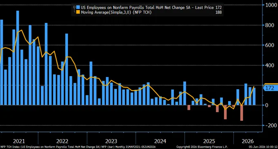278x149 pixels.
Task: Click the NFP TCH Index footer description
Action: coord(78,147)
